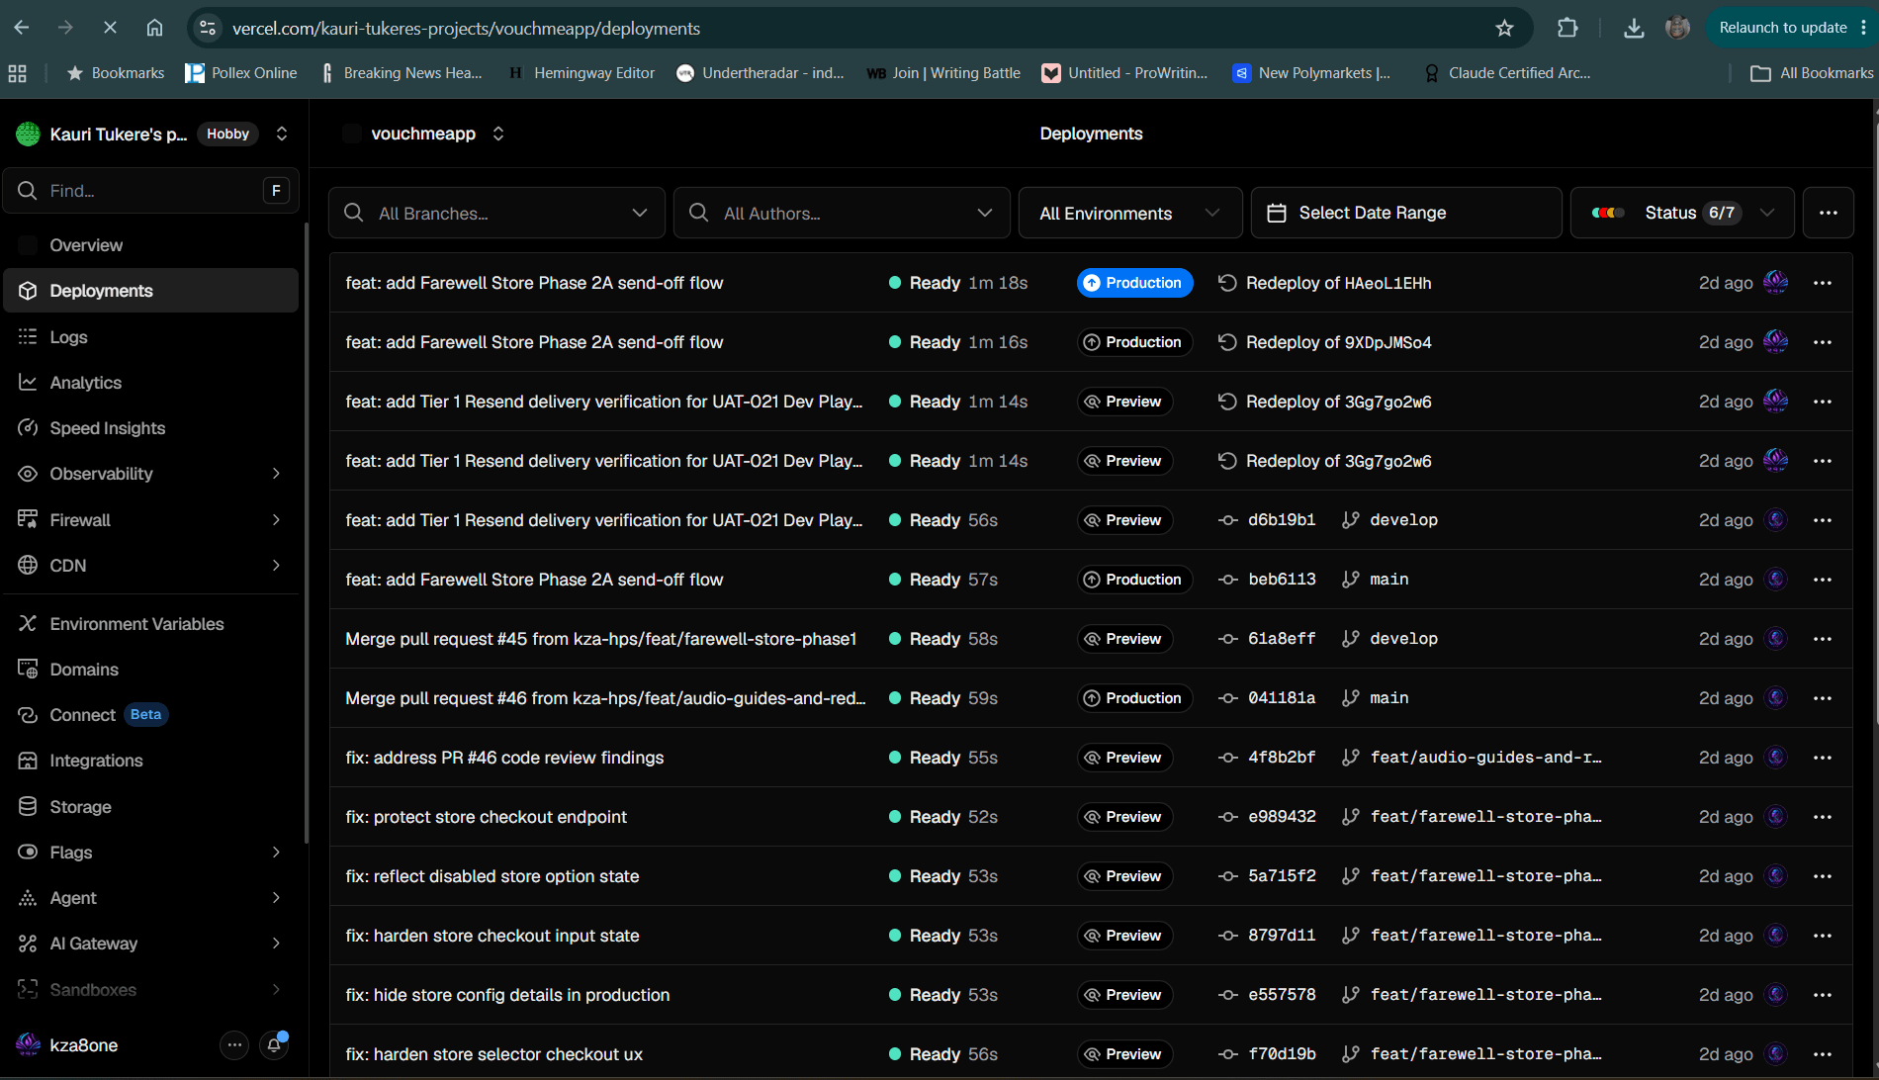Open actions menu for 041181a deployment
Viewport: 1879px width, 1080px height.
coord(1823,698)
